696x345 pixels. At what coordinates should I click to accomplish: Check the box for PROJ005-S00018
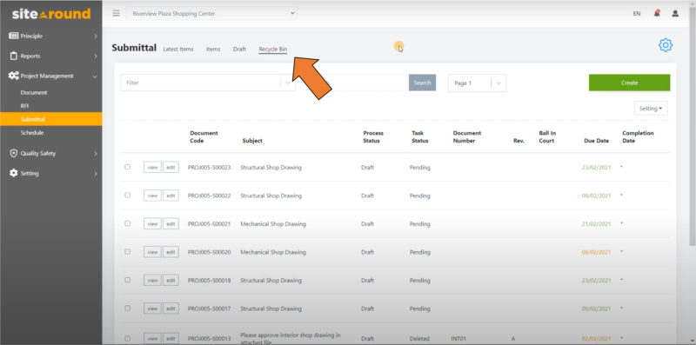[x=128, y=280]
